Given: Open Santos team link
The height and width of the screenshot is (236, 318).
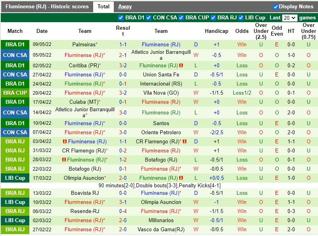Looking at the screenshot, I should coord(161,123).
